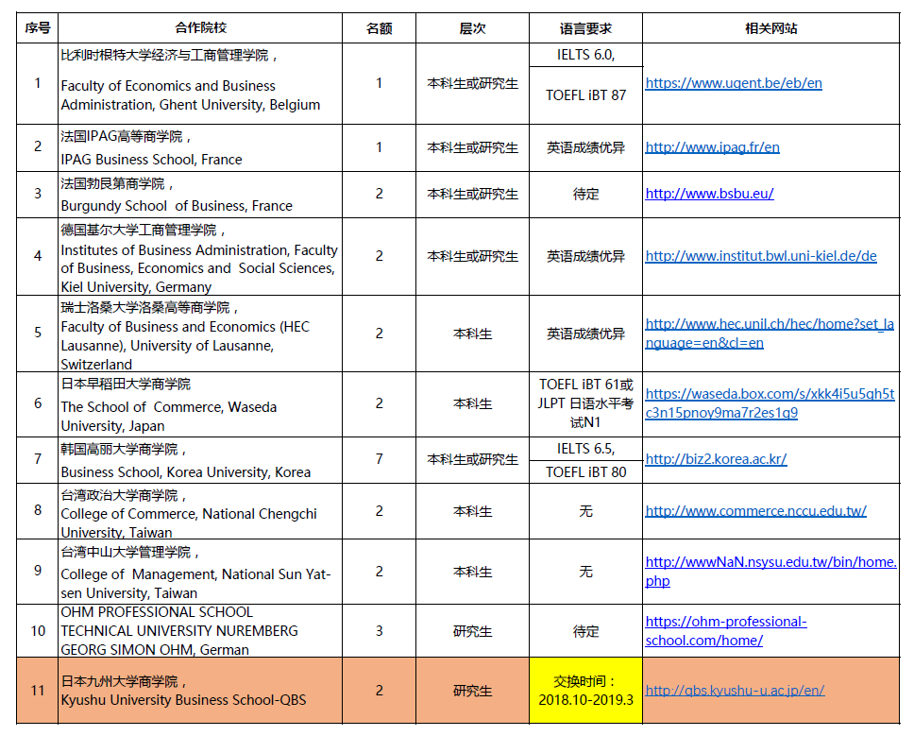Click the National Sun Yat-sen University cell
The width and height of the screenshot is (914, 736).
pos(200,572)
